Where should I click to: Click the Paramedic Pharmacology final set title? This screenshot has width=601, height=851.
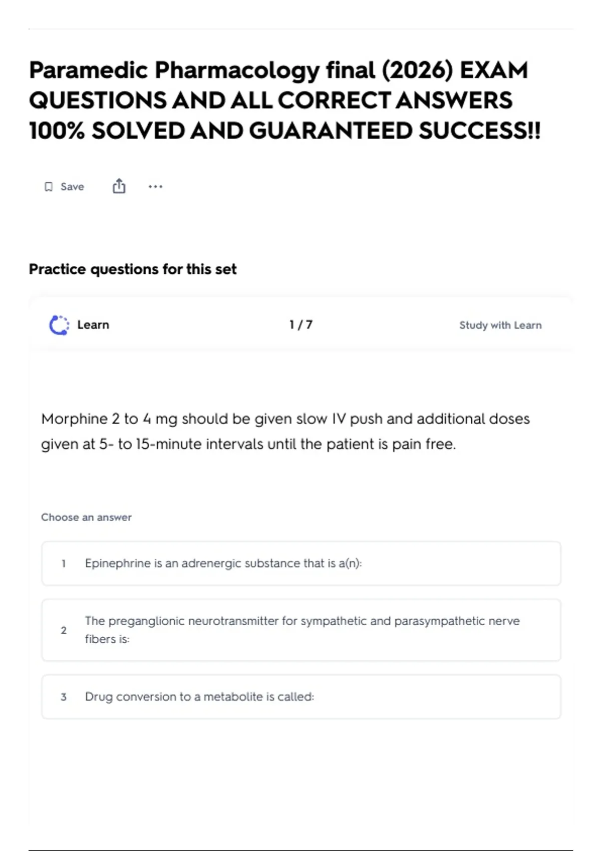[285, 100]
